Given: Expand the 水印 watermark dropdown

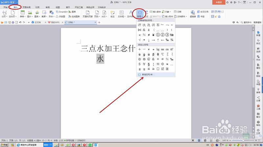Looking at the screenshot, I should click(x=104, y=17).
